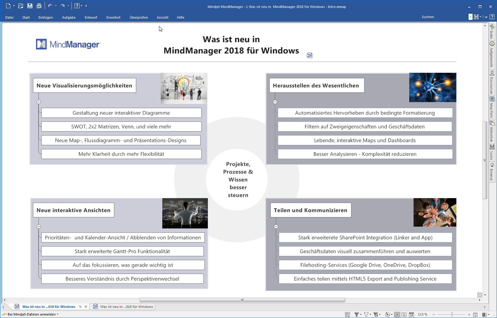
Task: Collapse the Neue Visualisierungsmöglichkeiten branch
Action: 39,102
